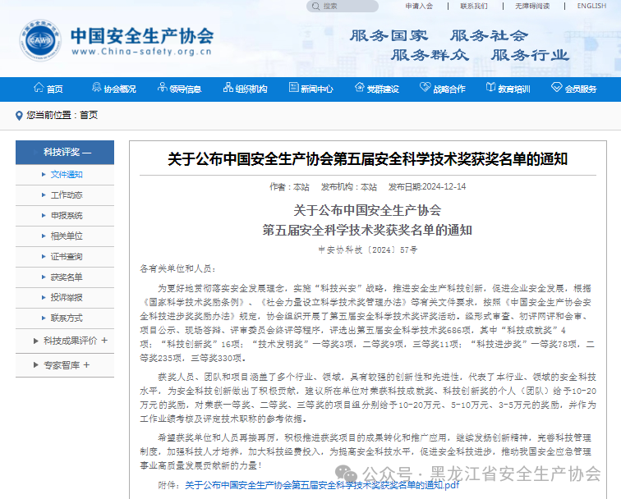Screen dimensions: 621x499
Task: Click the 领导信息 person icon
Action: (162, 89)
